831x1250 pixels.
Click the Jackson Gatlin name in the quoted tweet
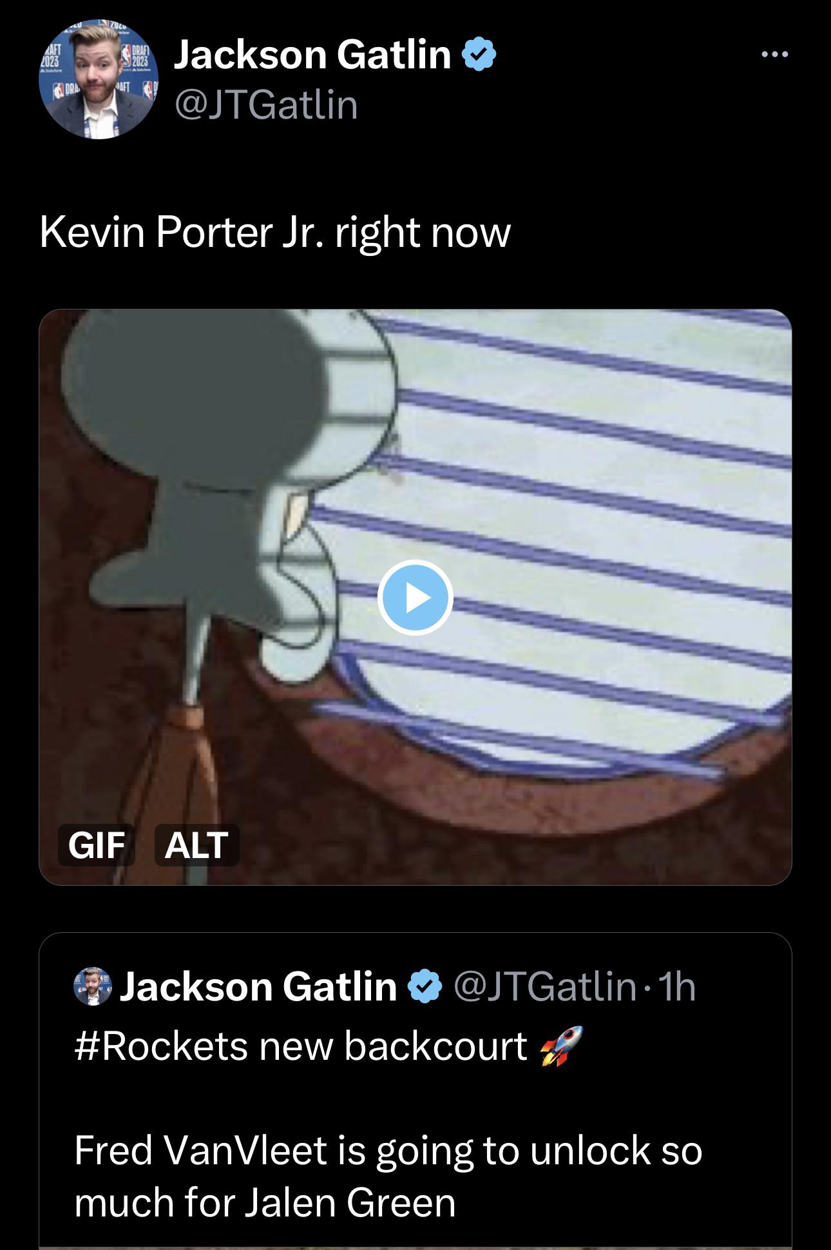coord(258,986)
